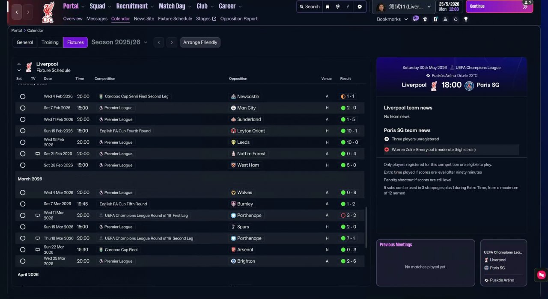Open the clipboard report bookmark icon
Screen dimensions: 548x299
435,19
